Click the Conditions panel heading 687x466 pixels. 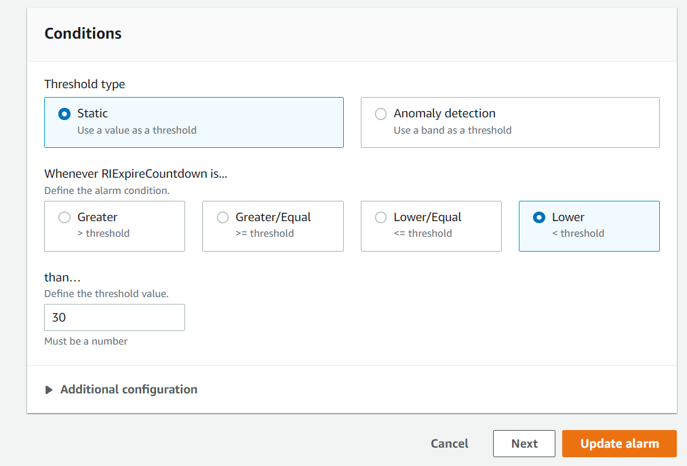pos(83,33)
